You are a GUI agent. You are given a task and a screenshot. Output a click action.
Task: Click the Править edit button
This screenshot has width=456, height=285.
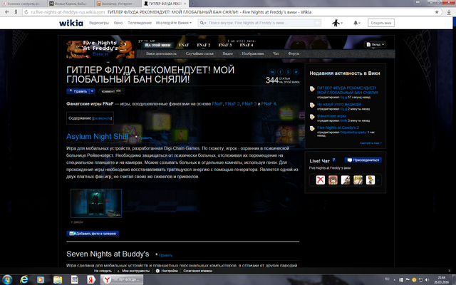pos(78,91)
